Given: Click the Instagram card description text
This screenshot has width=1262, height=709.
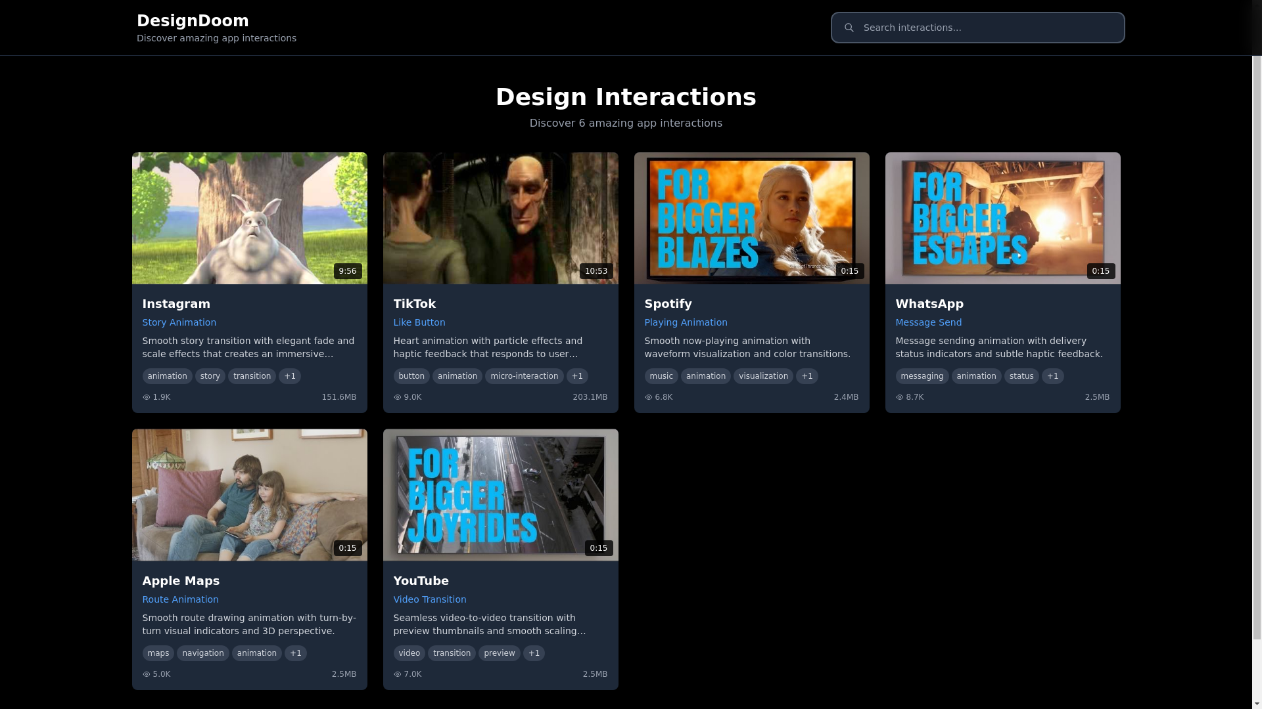Looking at the screenshot, I should click(x=248, y=347).
